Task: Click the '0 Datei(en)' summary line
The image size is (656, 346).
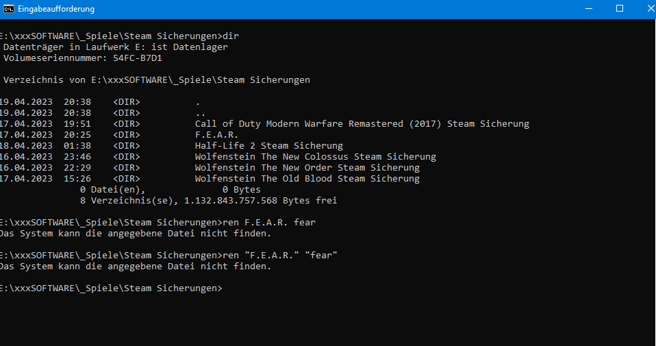Action: 170,190
